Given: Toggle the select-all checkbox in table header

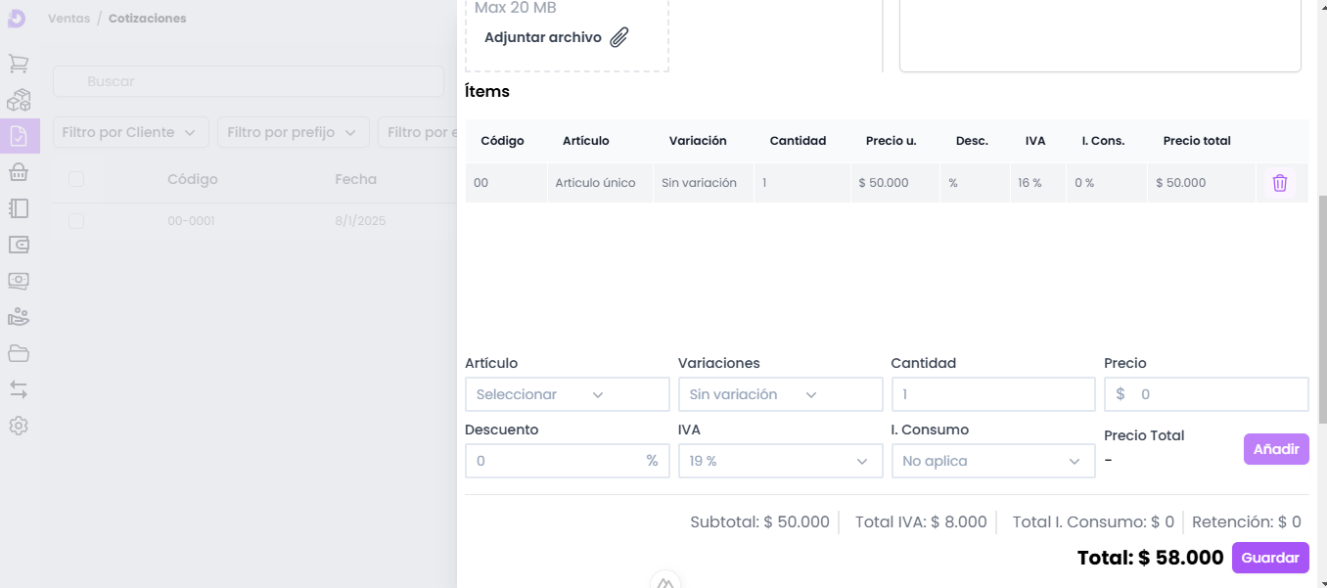Looking at the screenshot, I should point(76,179).
